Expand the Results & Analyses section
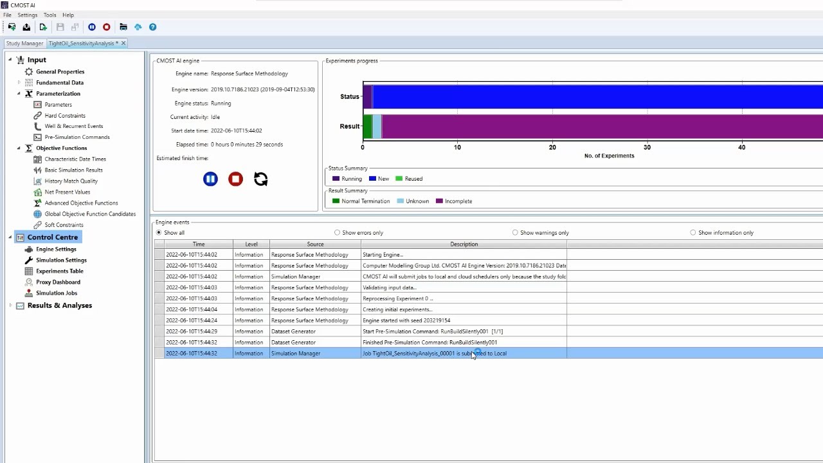Screen dimensions: 823x463 [10, 305]
